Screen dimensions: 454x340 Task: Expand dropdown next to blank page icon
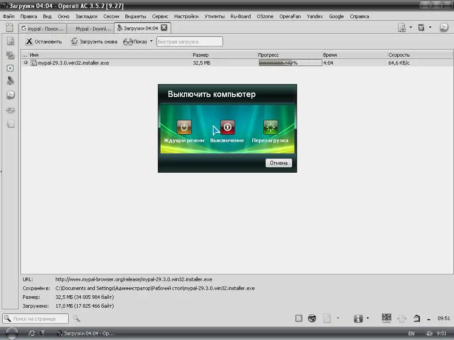point(337,318)
